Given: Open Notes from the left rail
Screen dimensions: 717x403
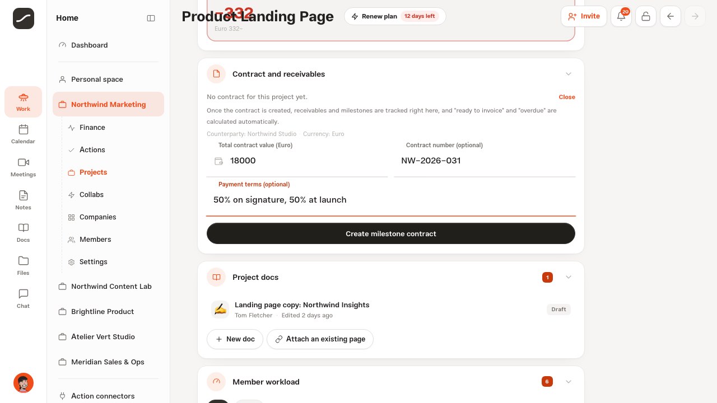Looking at the screenshot, I should (x=23, y=200).
